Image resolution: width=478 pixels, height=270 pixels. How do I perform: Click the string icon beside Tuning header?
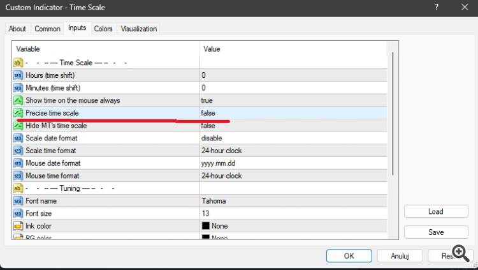coord(18,188)
